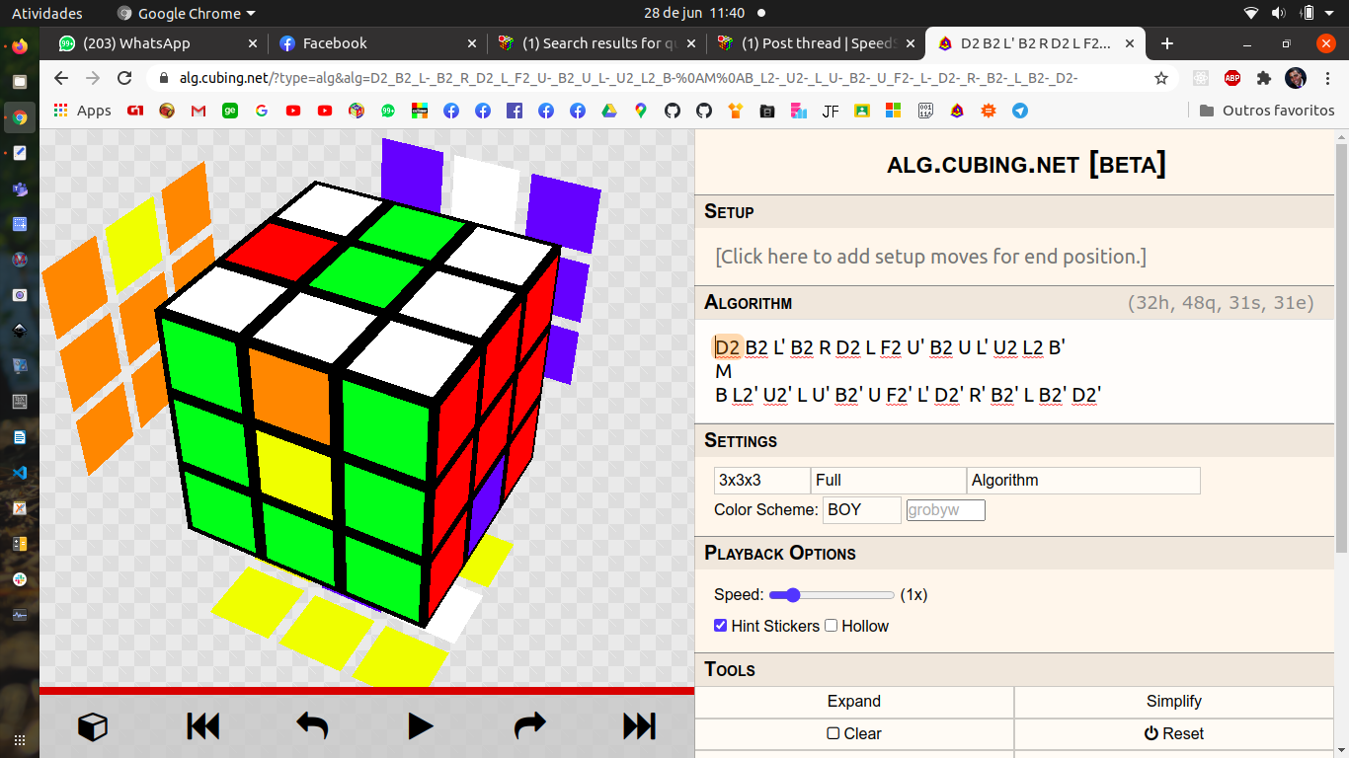
Task: Click the Expand tool button
Action: (854, 702)
